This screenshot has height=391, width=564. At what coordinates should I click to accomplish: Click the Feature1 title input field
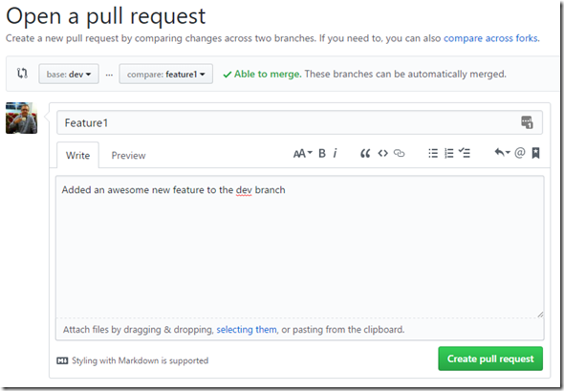point(299,122)
